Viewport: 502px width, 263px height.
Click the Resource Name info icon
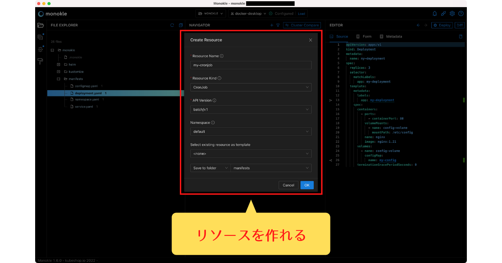coord(222,56)
